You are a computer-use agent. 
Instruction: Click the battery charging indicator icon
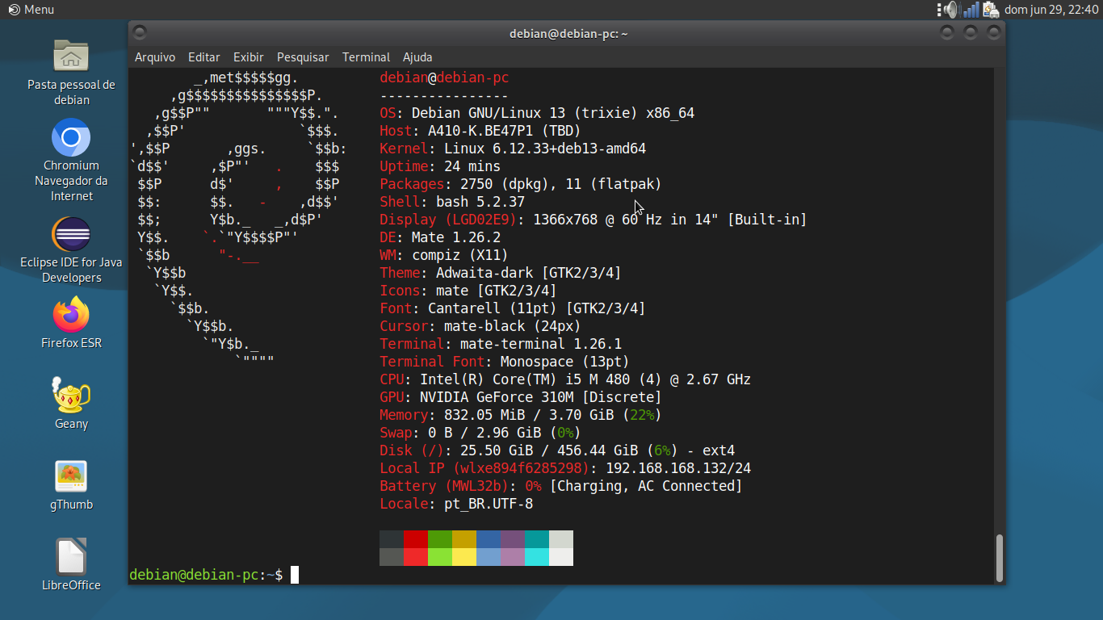990,10
